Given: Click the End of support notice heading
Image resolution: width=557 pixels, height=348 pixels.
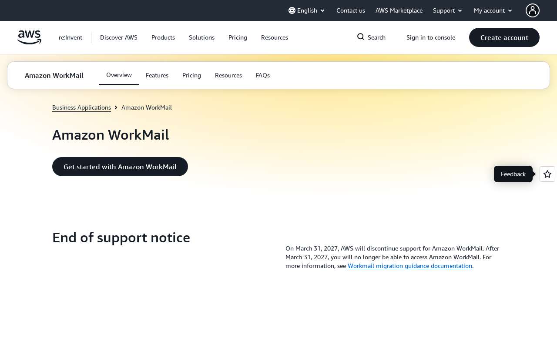Looking at the screenshot, I should (121, 238).
